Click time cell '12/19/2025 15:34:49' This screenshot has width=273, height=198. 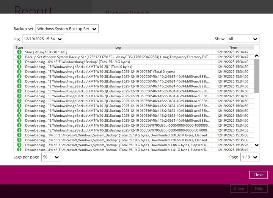tap(233, 62)
